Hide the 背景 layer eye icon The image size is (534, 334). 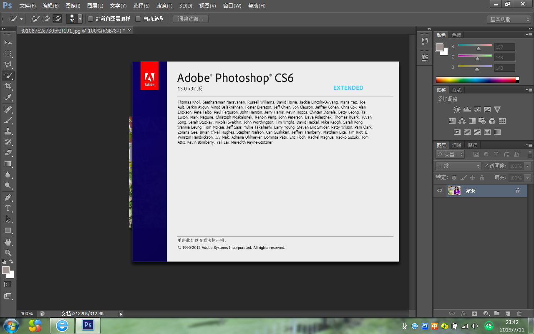pyautogui.click(x=439, y=191)
